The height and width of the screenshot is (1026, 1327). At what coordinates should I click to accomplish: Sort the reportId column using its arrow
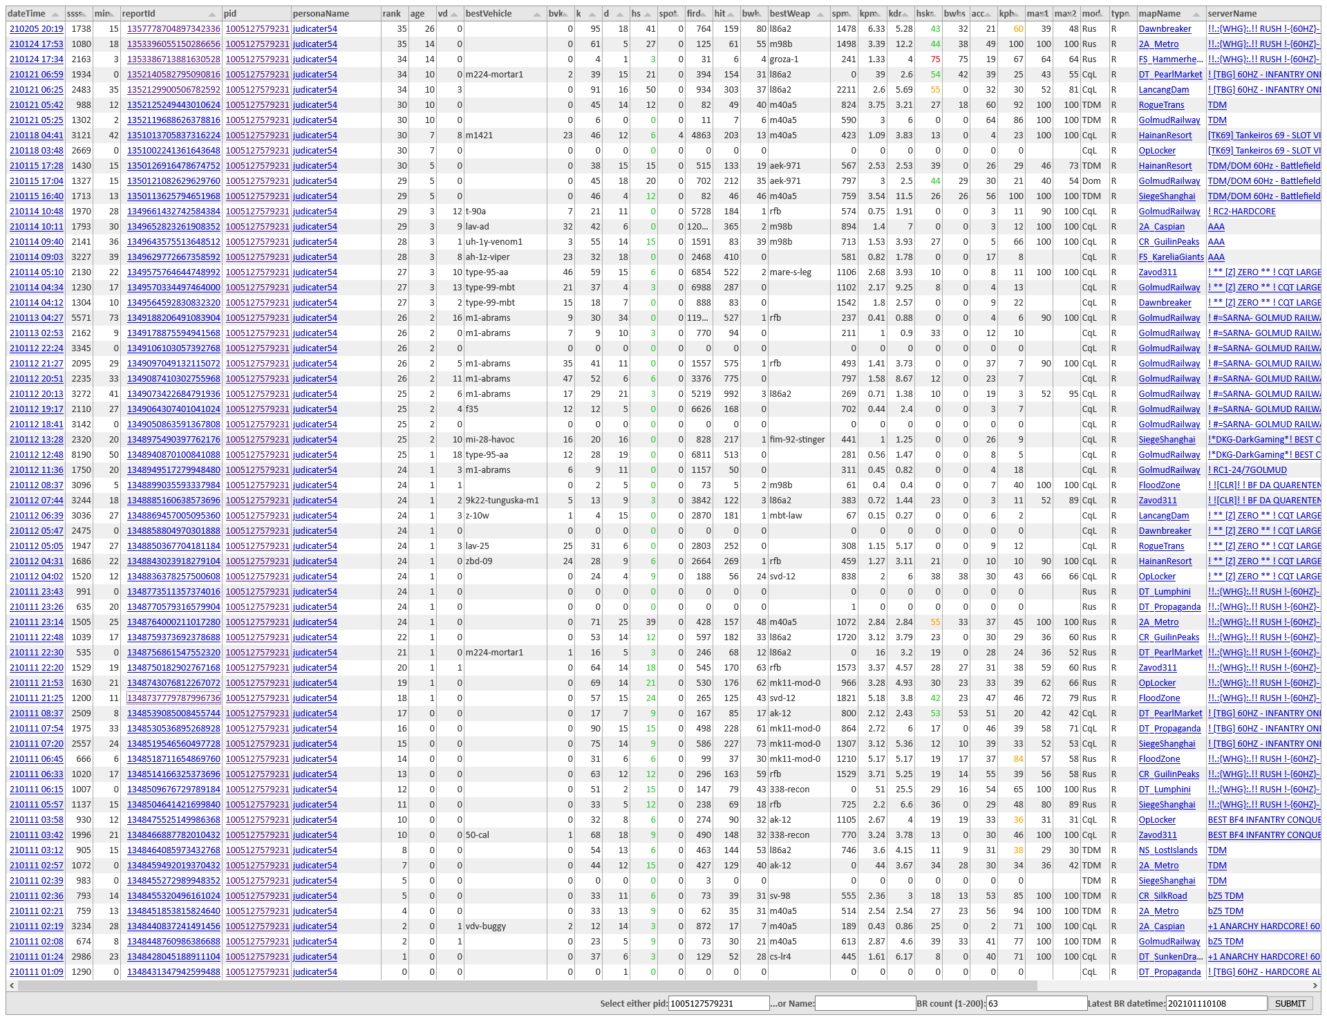[x=212, y=14]
